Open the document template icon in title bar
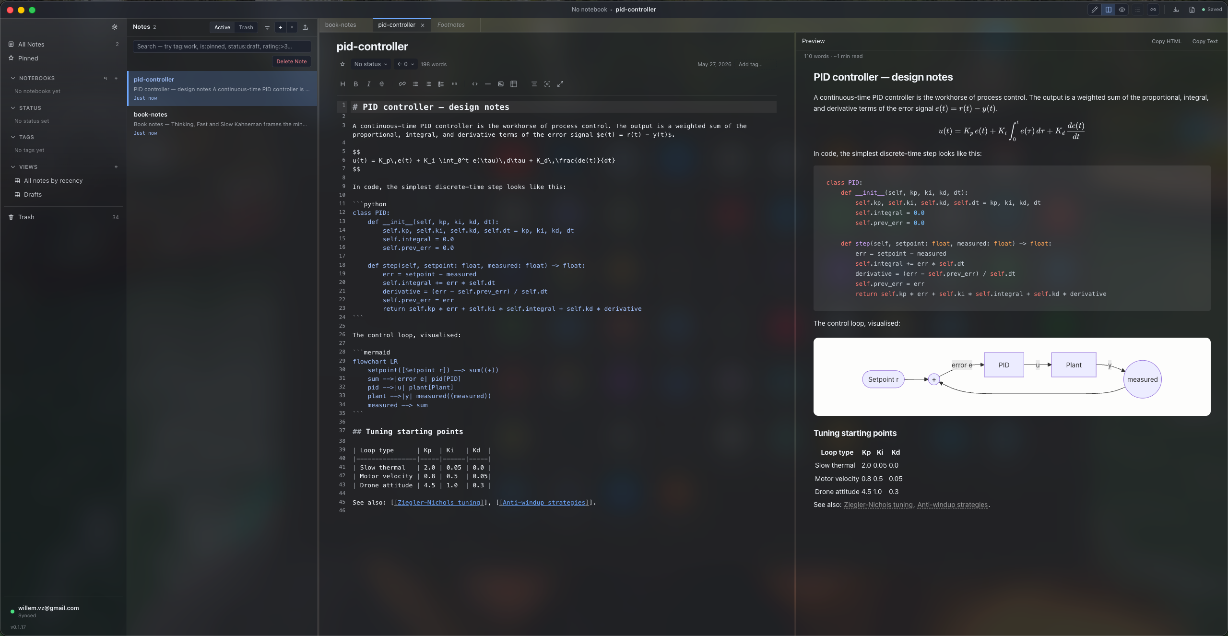Screen dimensions: 1228x636 (1192, 10)
